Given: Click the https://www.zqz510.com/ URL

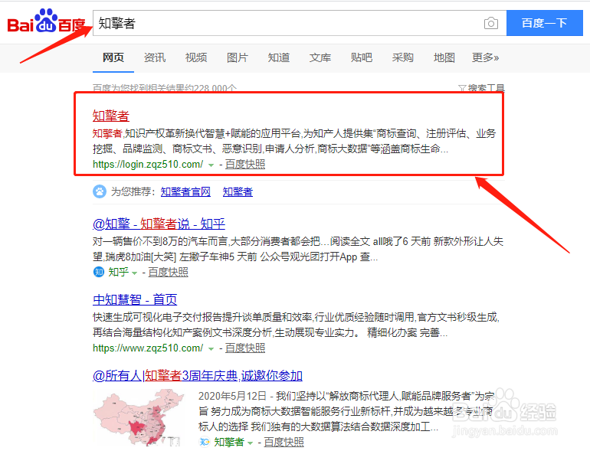Looking at the screenshot, I should (148, 348).
